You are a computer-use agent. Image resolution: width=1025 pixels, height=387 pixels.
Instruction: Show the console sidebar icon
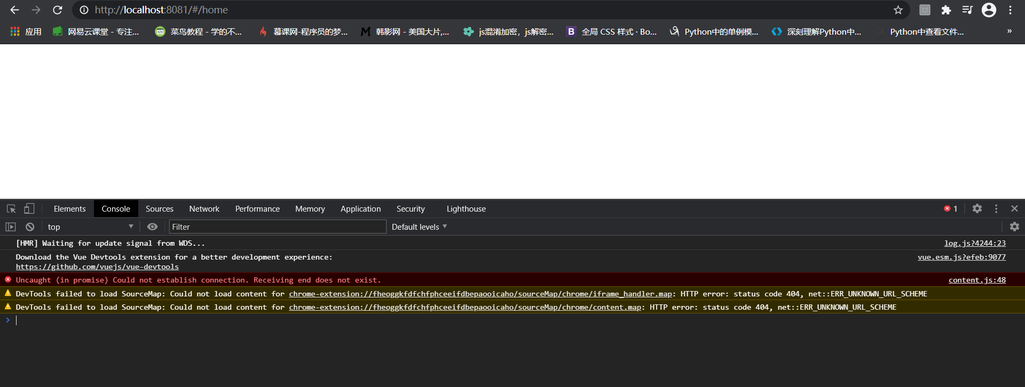click(x=11, y=227)
